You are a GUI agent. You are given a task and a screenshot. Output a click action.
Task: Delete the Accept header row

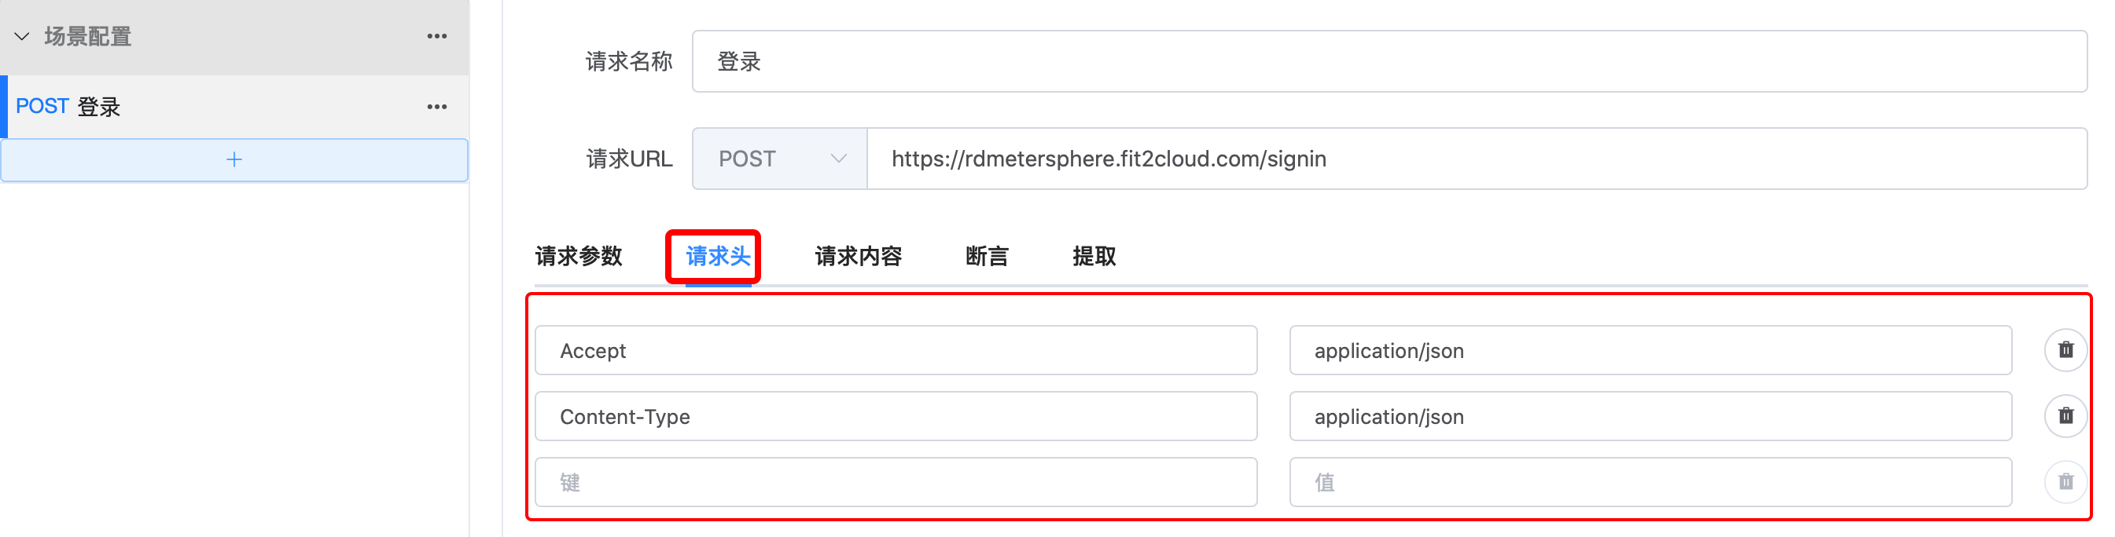[x=2065, y=350]
